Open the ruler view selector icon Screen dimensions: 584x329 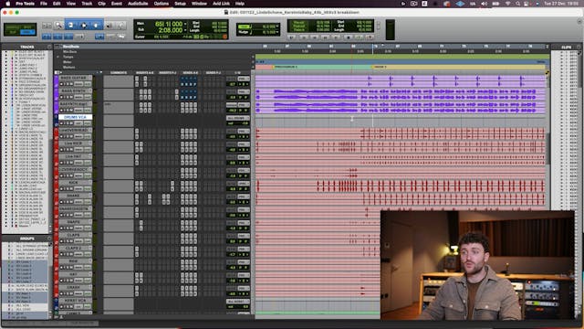(x=57, y=47)
